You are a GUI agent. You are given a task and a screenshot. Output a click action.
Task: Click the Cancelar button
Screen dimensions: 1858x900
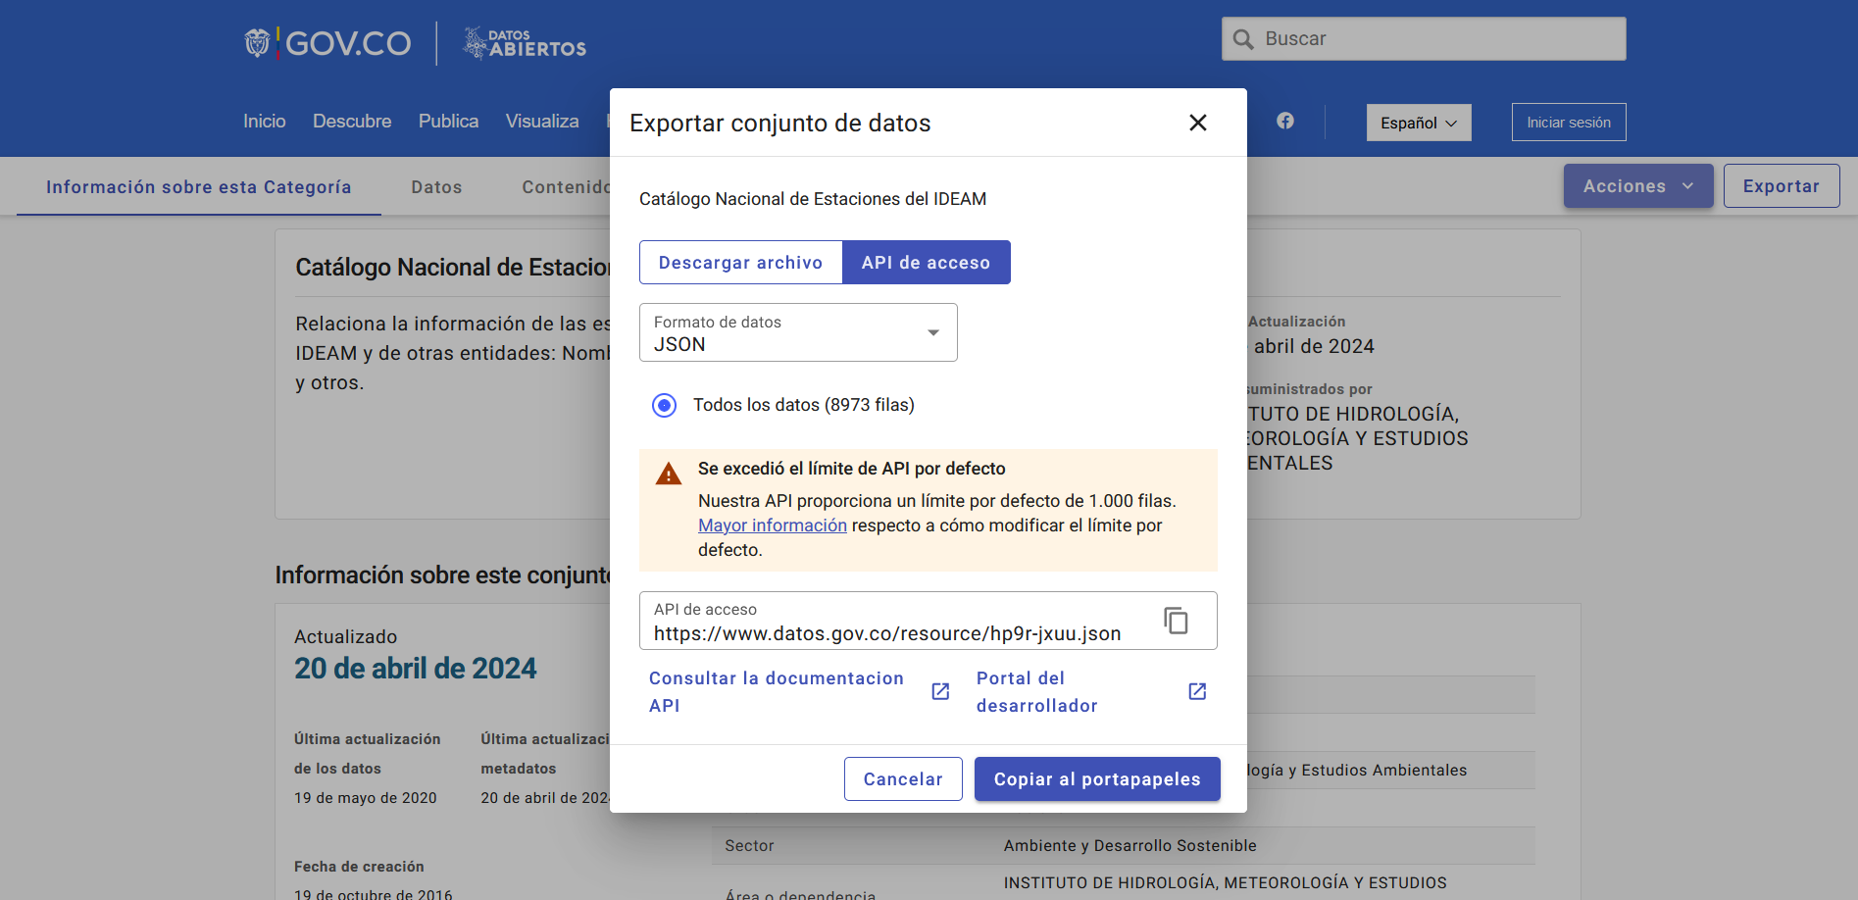902,779
